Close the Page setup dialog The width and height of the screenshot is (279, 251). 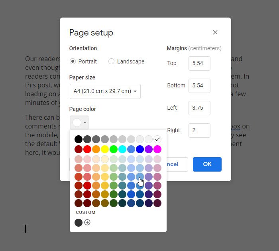[215, 33]
